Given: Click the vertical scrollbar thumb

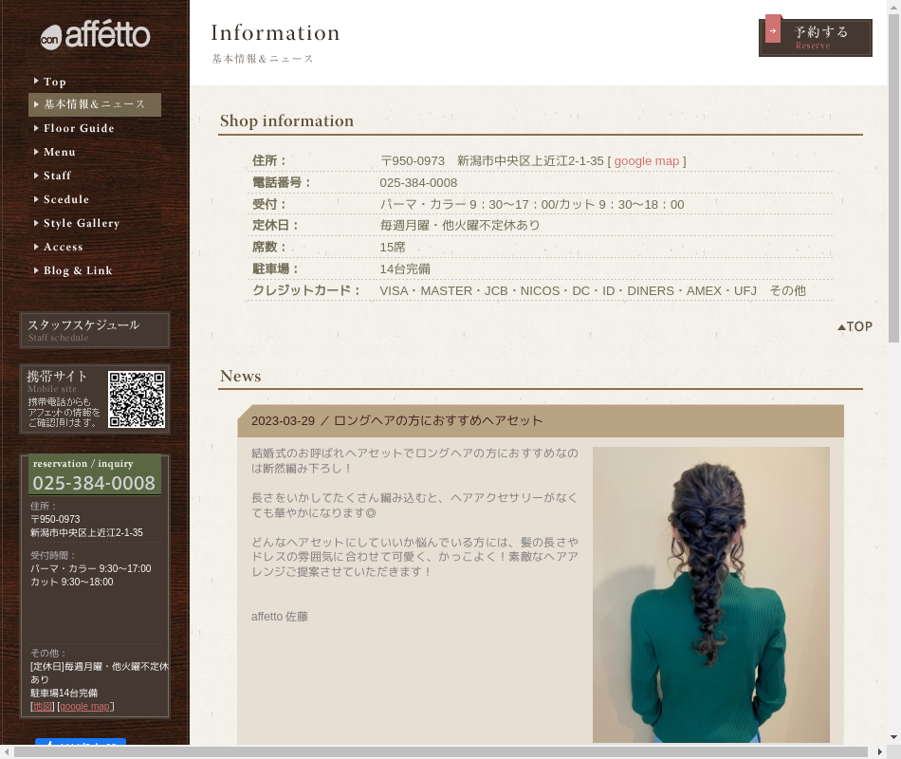Looking at the screenshot, I should 893,171.
